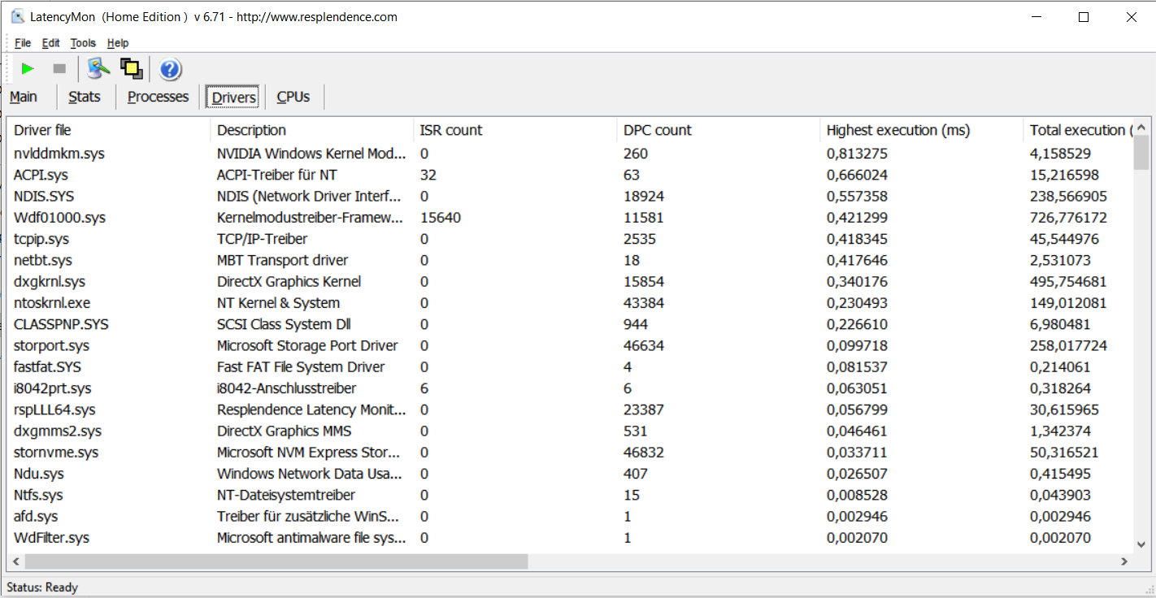
Task: Click the horizontal scrollbar right arrow
Action: [1124, 561]
